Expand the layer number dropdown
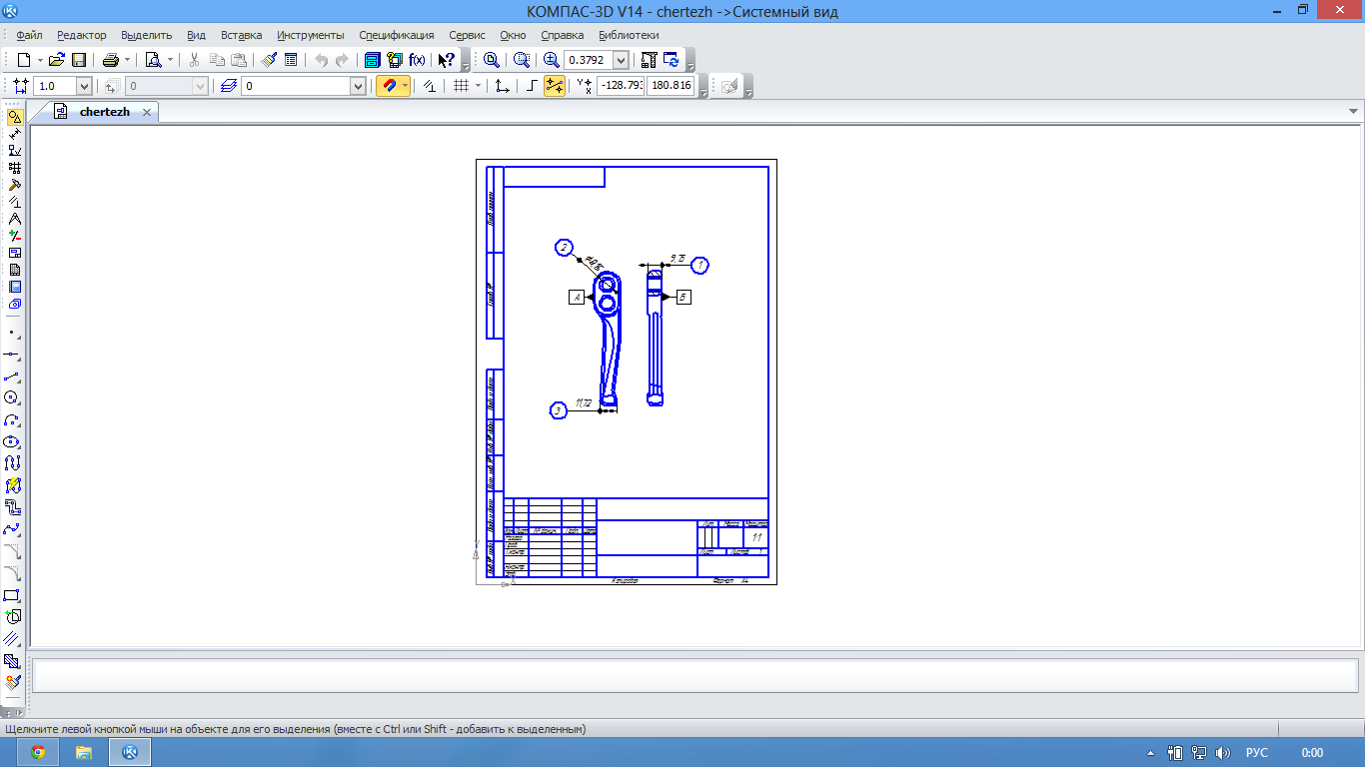 pos(358,87)
